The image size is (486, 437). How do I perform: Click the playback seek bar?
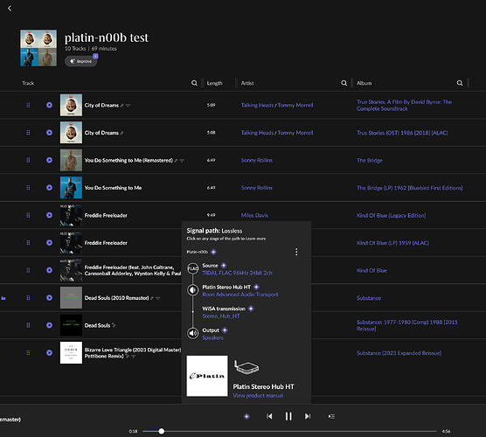tap(289, 431)
